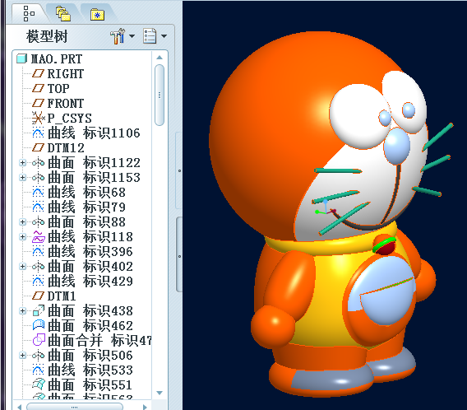Viewport: 467px width, 410px height.
Task: Click the upper panel splitter handle
Action: 179,170
